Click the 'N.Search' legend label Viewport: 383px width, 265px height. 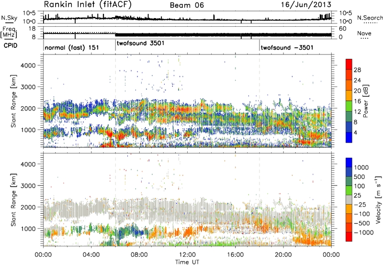370,18
